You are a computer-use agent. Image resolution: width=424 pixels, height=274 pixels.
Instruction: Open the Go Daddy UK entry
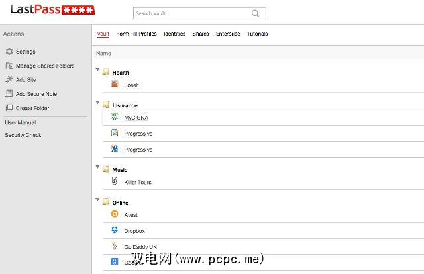tap(140, 247)
